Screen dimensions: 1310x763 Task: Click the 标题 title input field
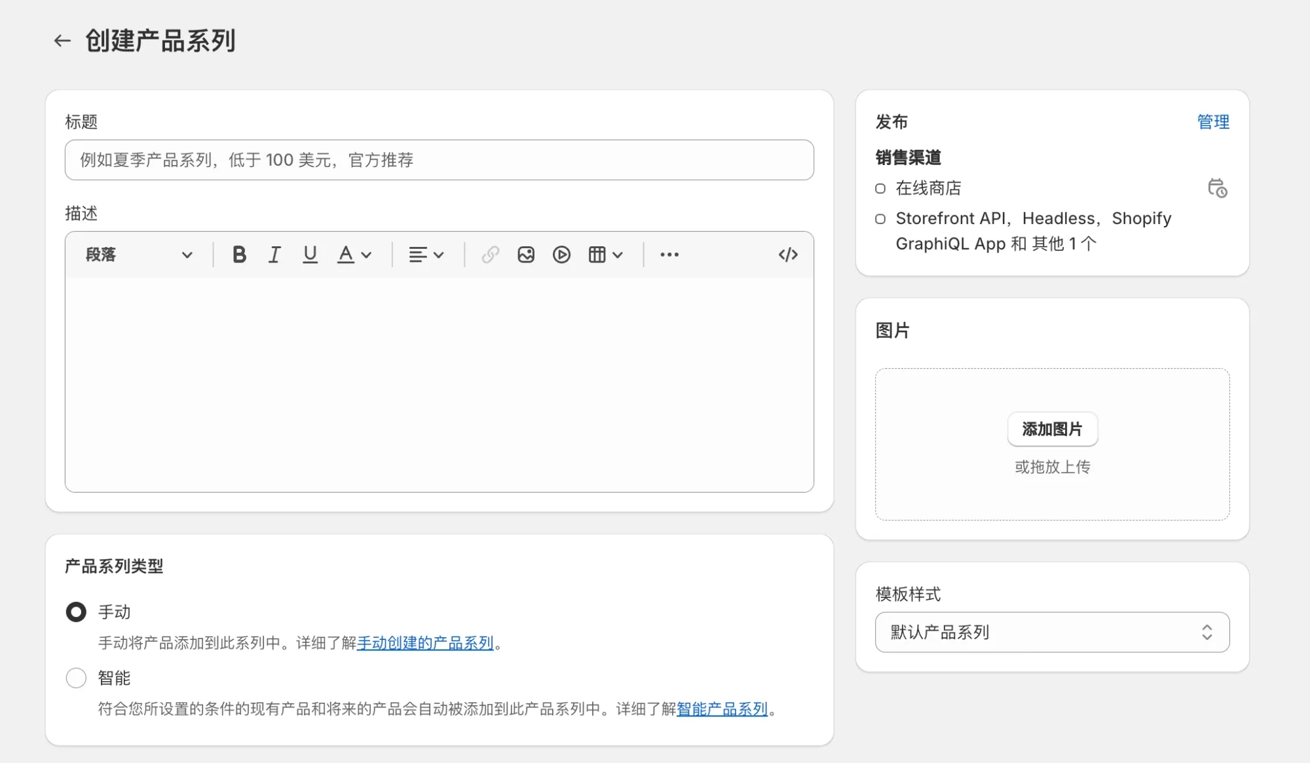point(439,160)
